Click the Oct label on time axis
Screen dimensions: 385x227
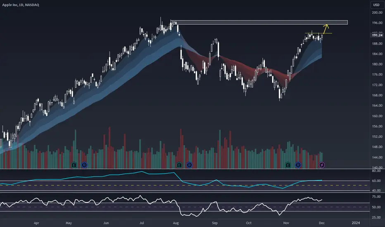coord(249,223)
